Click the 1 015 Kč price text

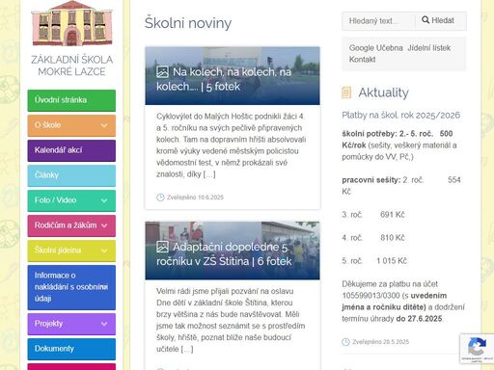[392, 261]
